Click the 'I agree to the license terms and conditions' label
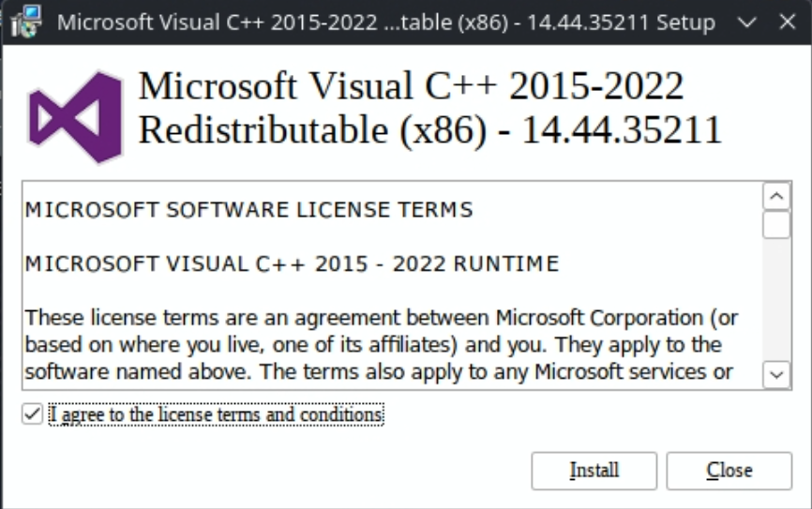The width and height of the screenshot is (812, 509). [x=217, y=414]
